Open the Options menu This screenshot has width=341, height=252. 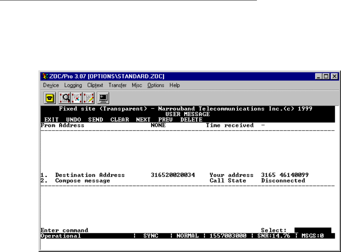pyautogui.click(x=156, y=85)
